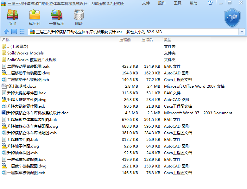Select 升降横移立体车库装配图.bak file icon
Screen dimensions: 247x189
pyautogui.click(x=4, y=120)
